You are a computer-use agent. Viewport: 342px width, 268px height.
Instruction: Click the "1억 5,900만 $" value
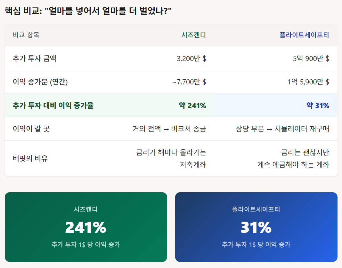308,82
